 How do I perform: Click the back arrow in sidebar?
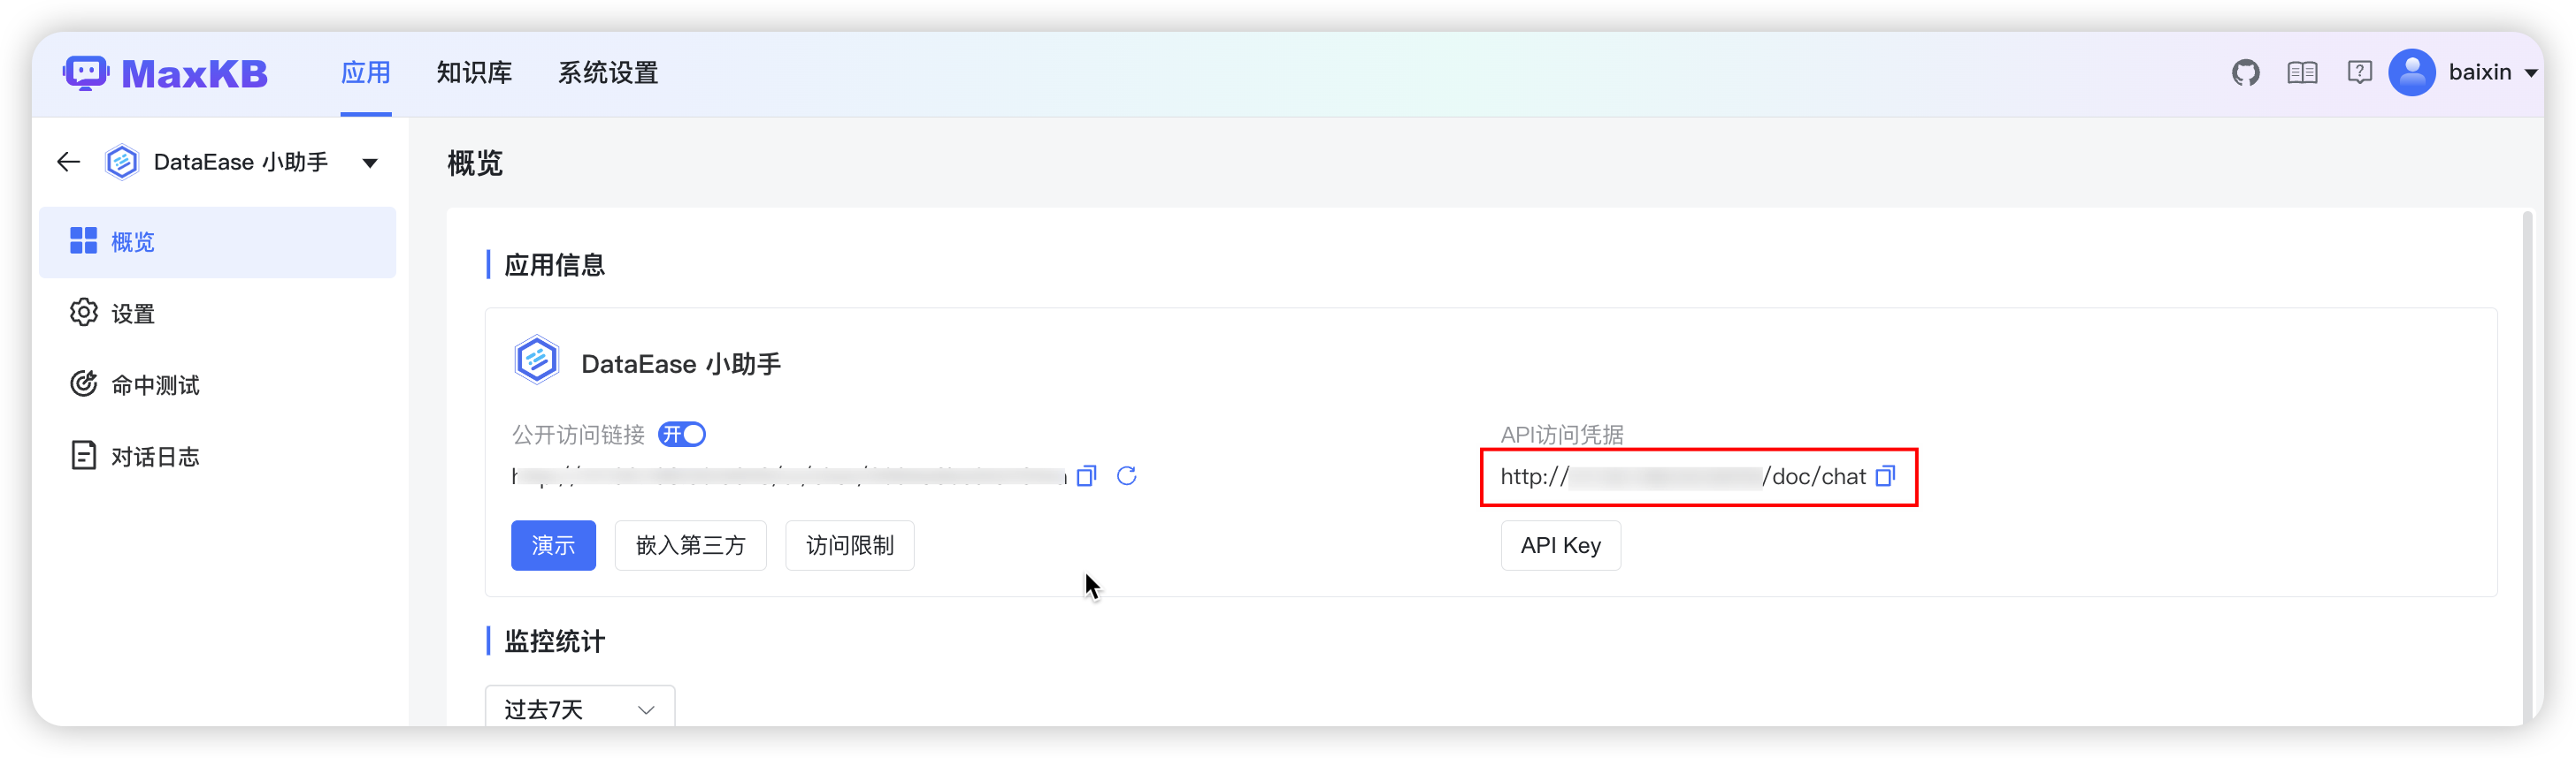pyautogui.click(x=68, y=162)
